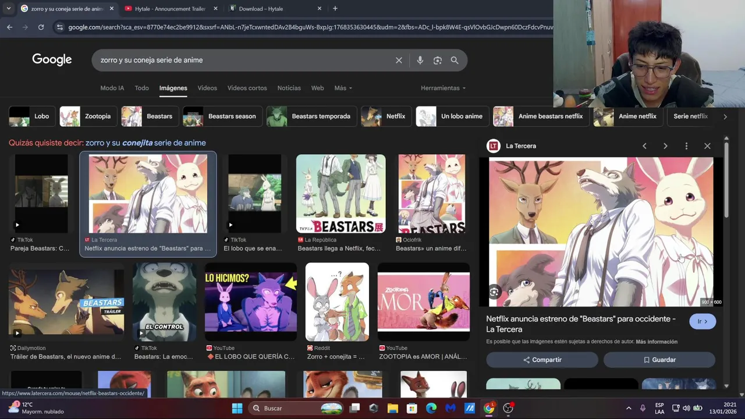This screenshot has height=419, width=745.
Task: Go back using the browser back arrow
Action: pyautogui.click(x=10, y=27)
